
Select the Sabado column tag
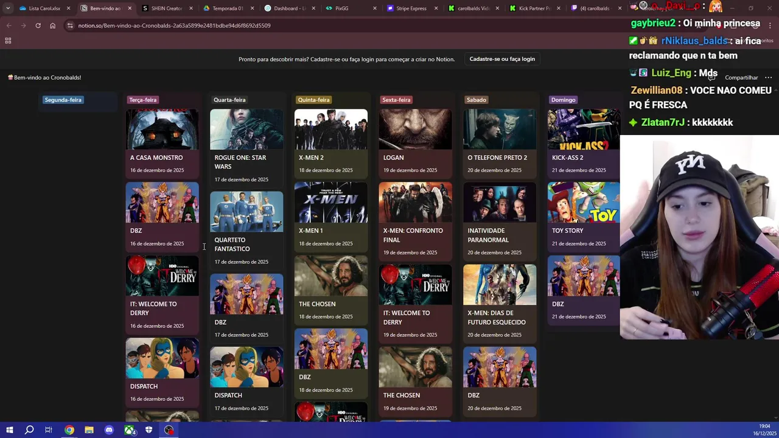[x=476, y=100]
